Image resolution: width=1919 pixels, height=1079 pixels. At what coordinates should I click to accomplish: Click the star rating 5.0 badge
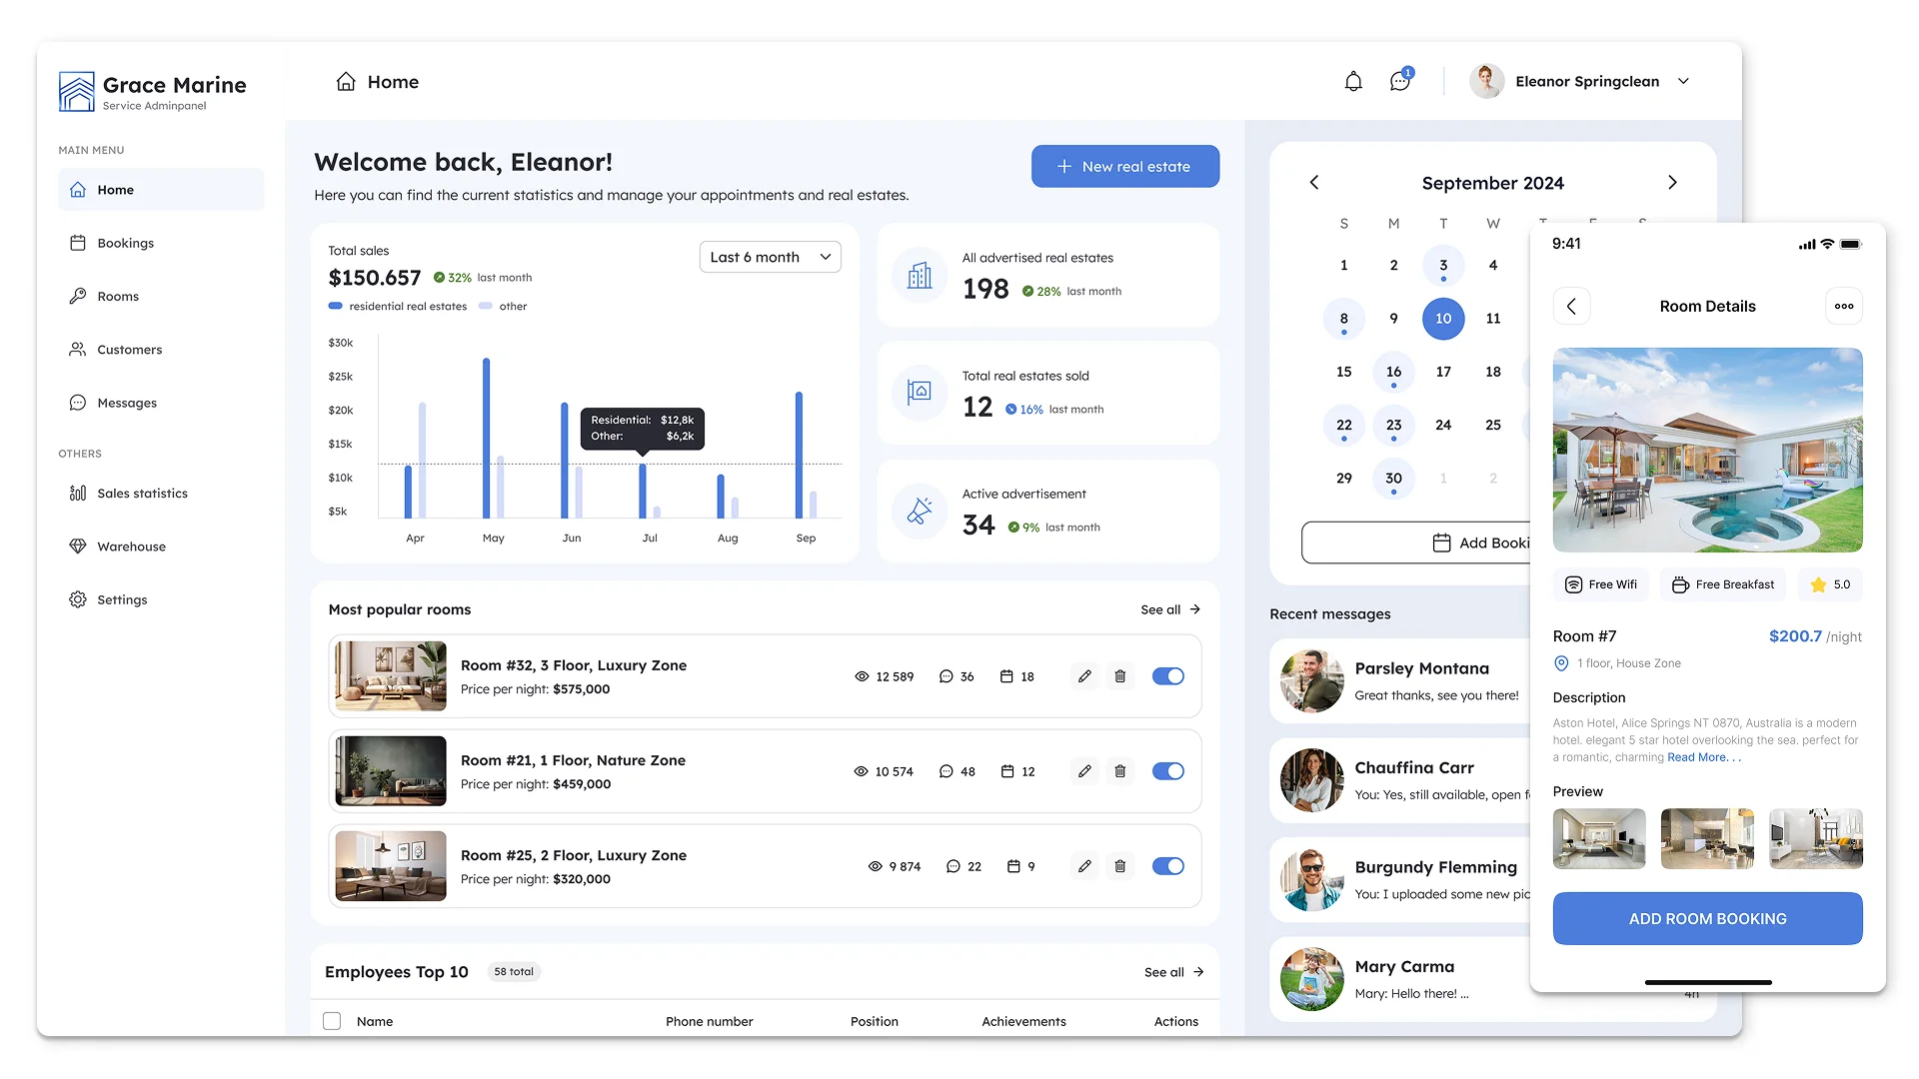[1831, 584]
